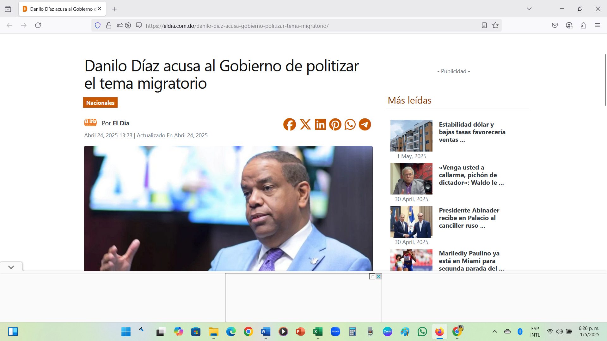The width and height of the screenshot is (607, 341).
Task: Share article on Facebook
Action: (290, 124)
